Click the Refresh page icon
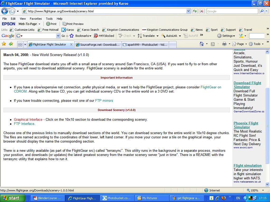Viewport: 270px width, 202px height. click(x=195, y=11)
